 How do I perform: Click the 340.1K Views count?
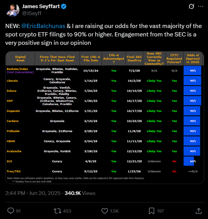pyautogui.click(x=80, y=193)
